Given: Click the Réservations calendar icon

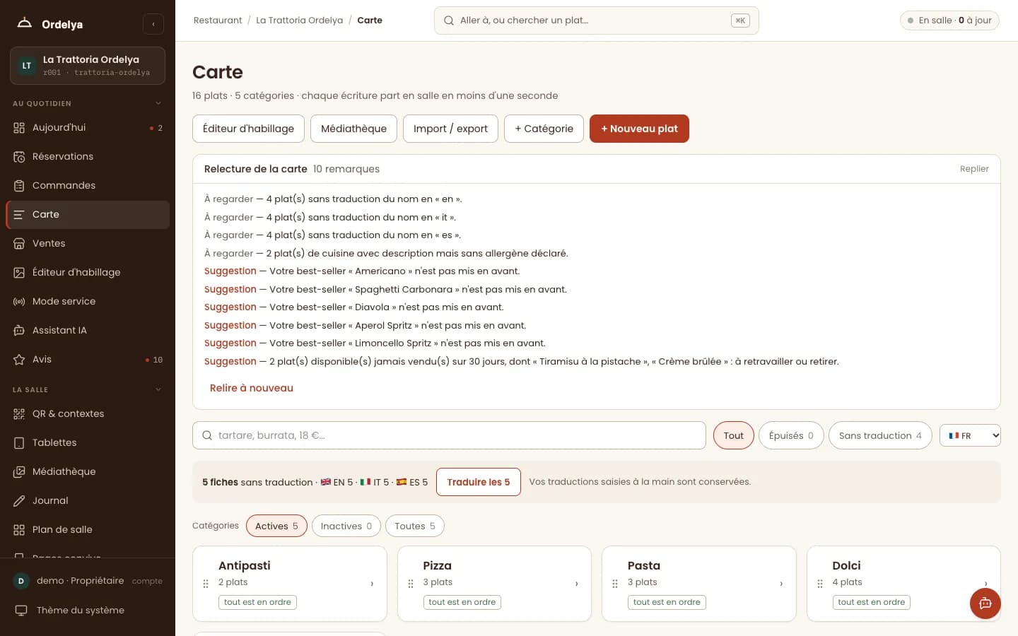Looking at the screenshot, I should [19, 157].
